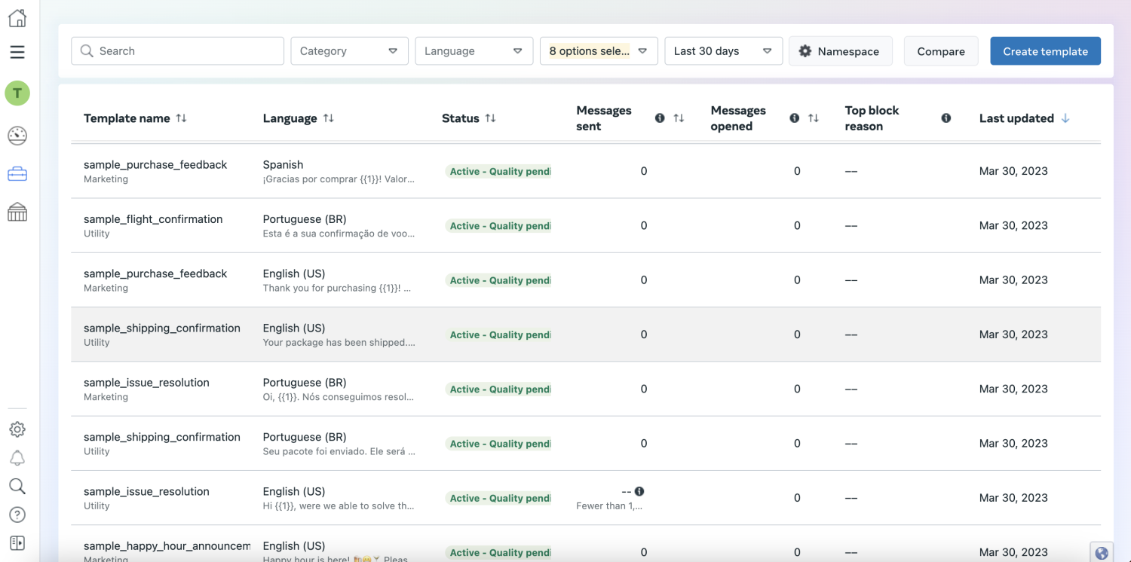The image size is (1131, 562).
Task: Open English sample_shipping_confirmation template
Action: (162, 328)
